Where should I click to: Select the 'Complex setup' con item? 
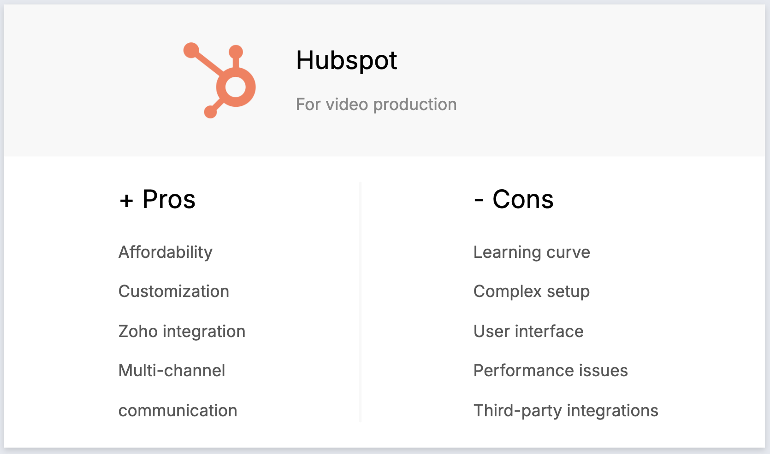pos(532,292)
